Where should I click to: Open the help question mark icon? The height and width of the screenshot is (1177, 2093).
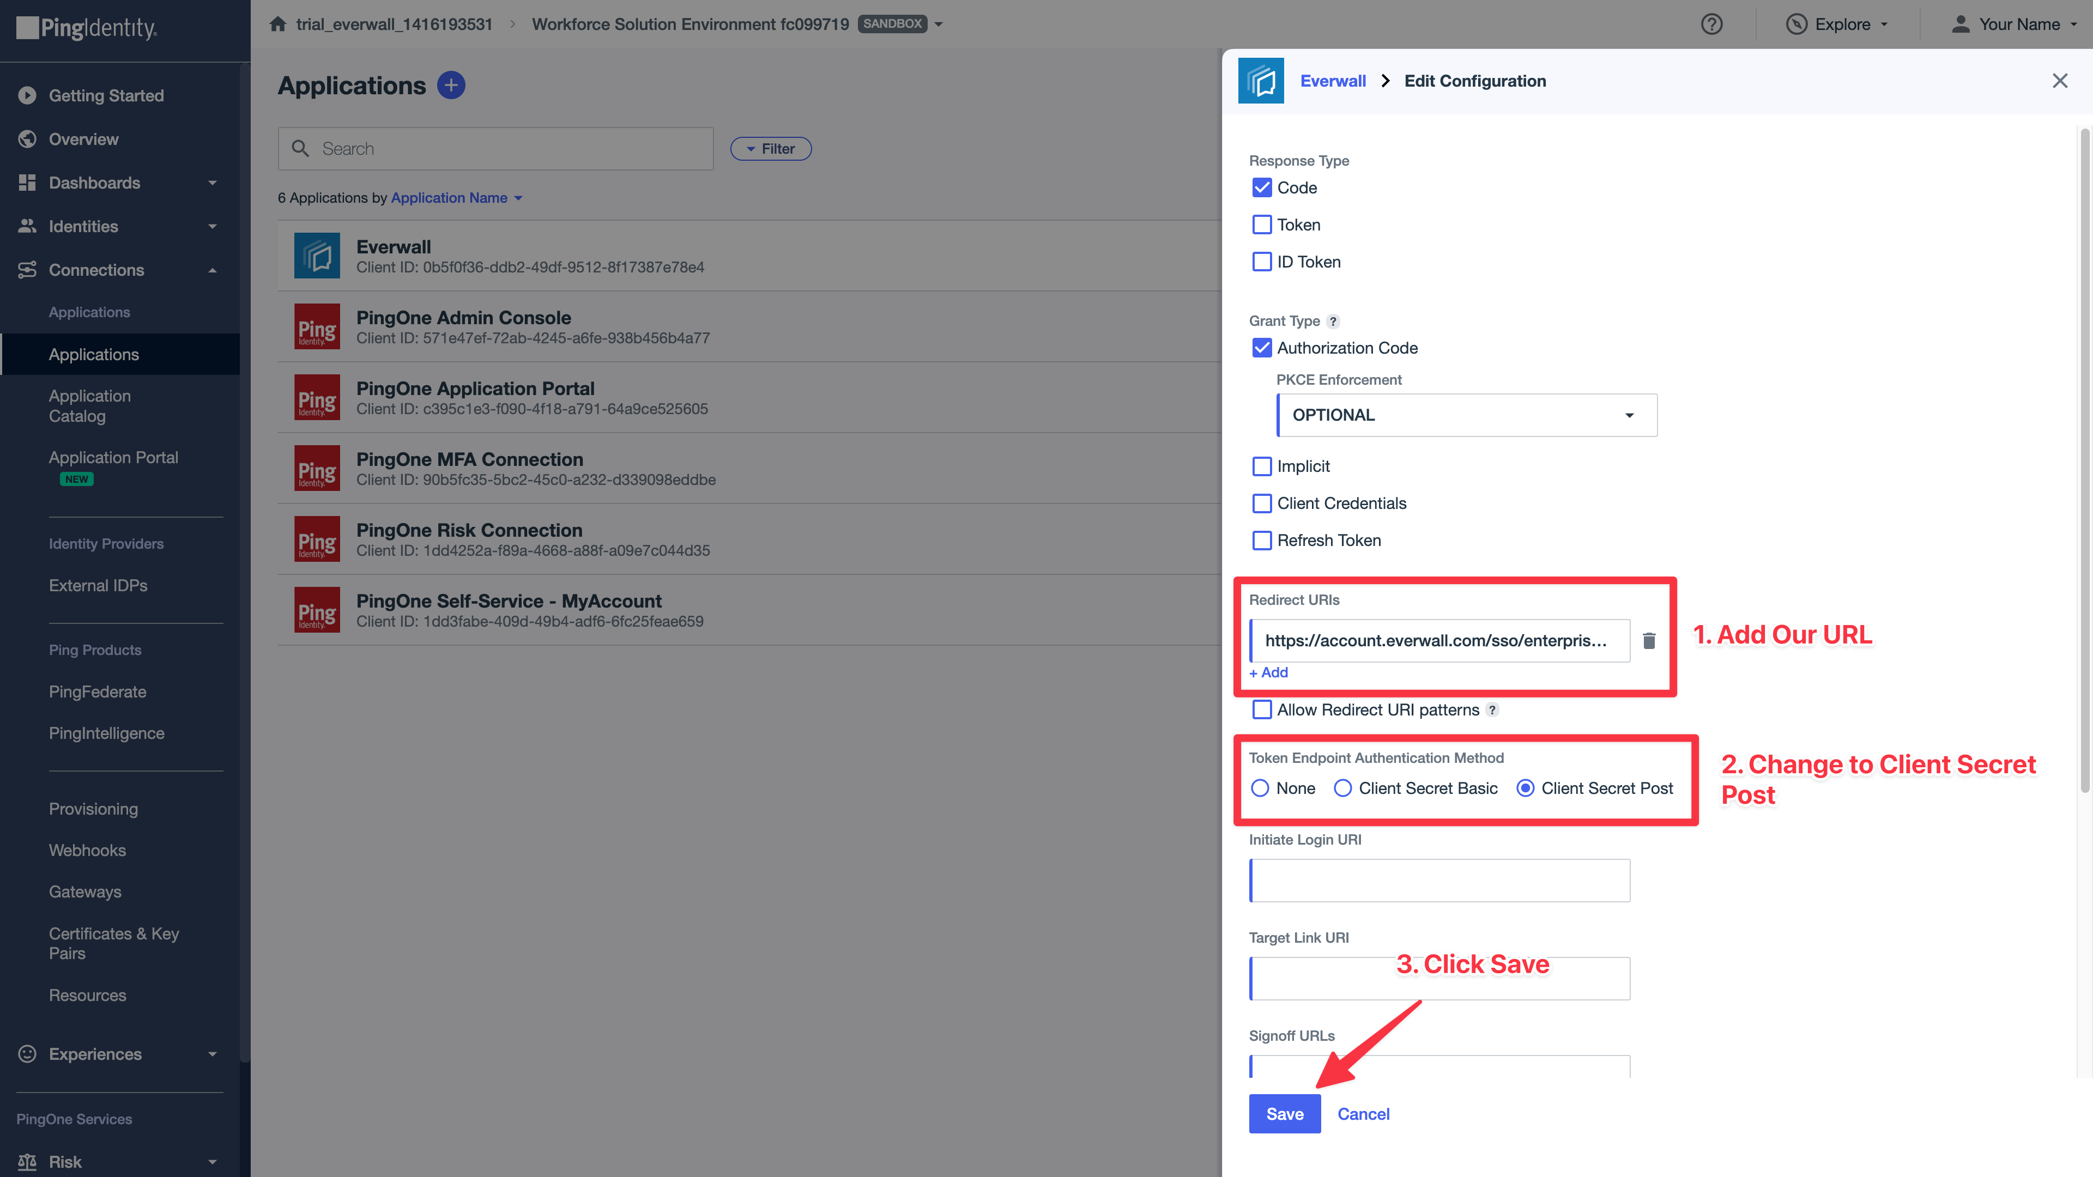[1711, 25]
